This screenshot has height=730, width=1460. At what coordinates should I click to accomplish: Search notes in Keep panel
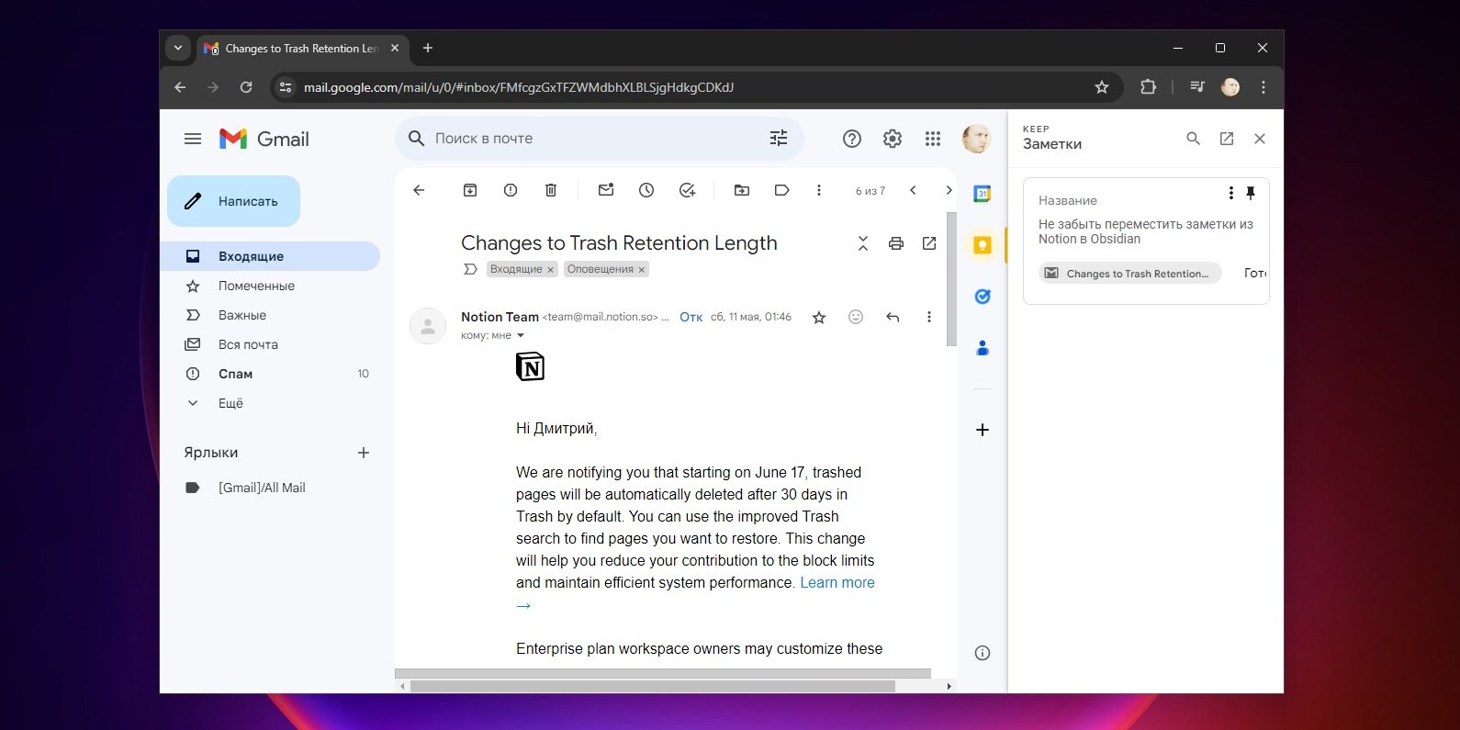tap(1193, 139)
